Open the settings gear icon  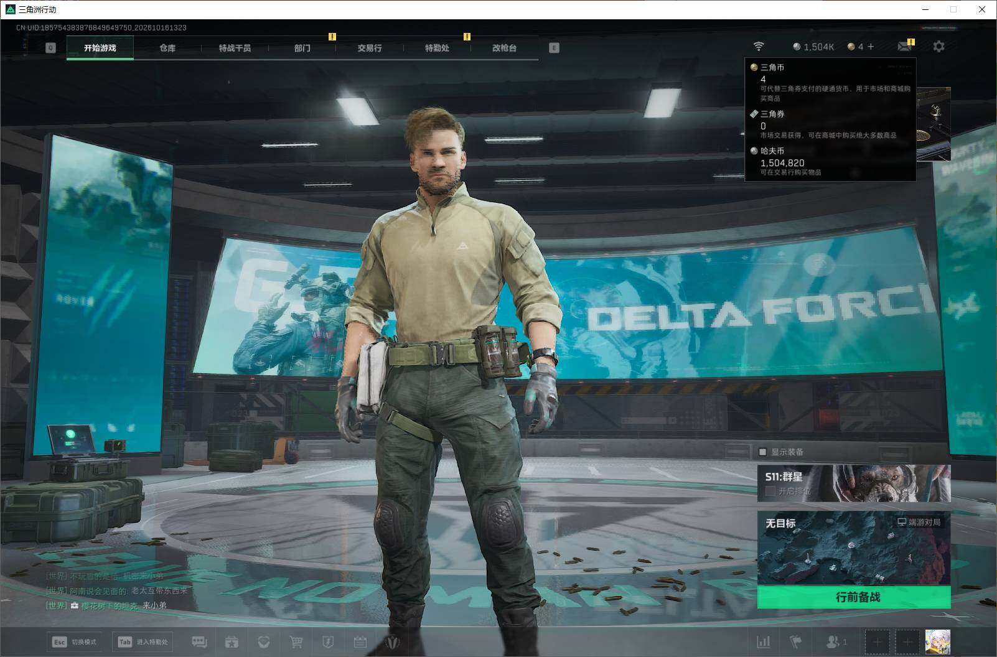(x=938, y=47)
